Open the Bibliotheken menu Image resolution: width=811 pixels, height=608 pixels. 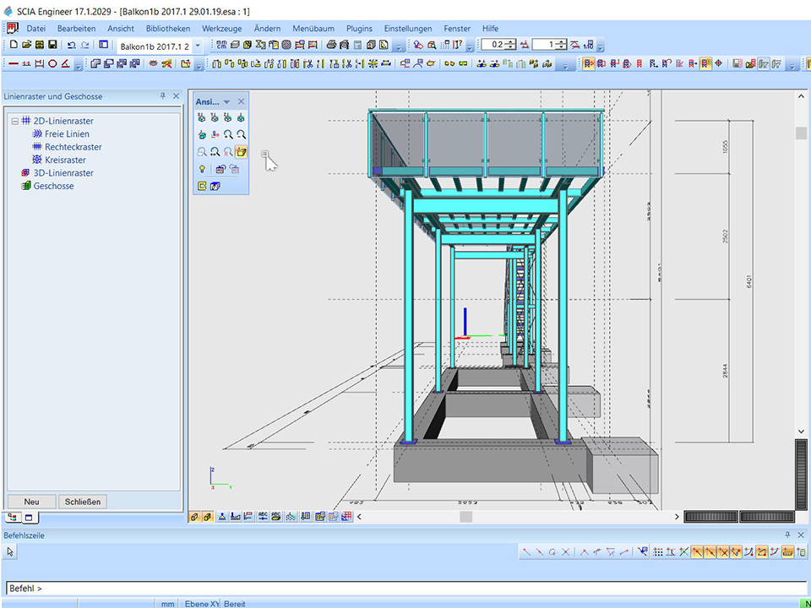click(167, 28)
